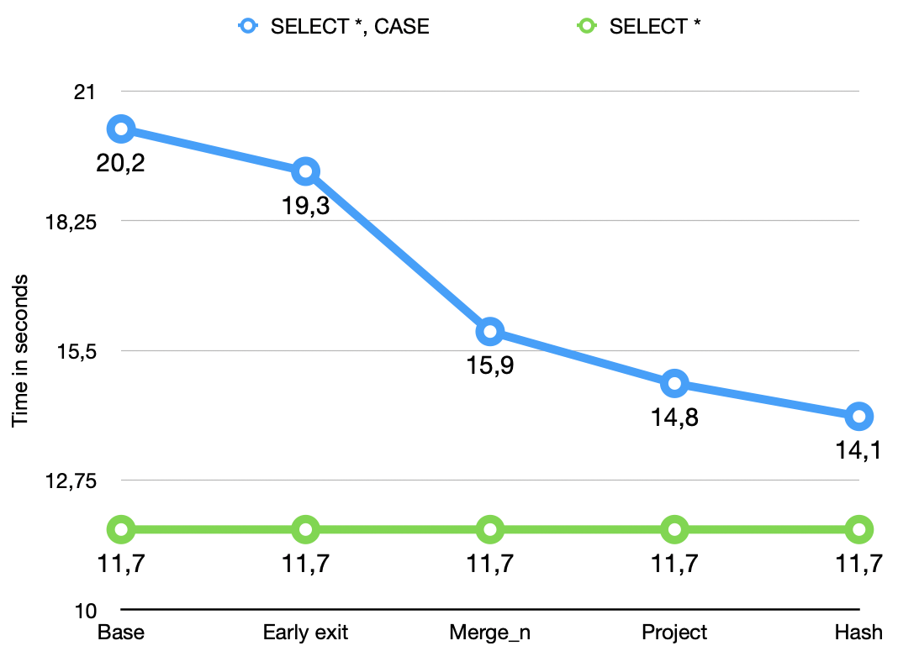Click the 14,1 data value label

tap(858, 450)
